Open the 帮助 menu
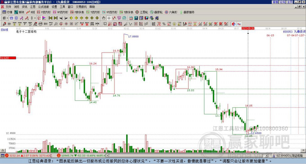The width and height of the screenshot is (306, 164). pos(92,7)
